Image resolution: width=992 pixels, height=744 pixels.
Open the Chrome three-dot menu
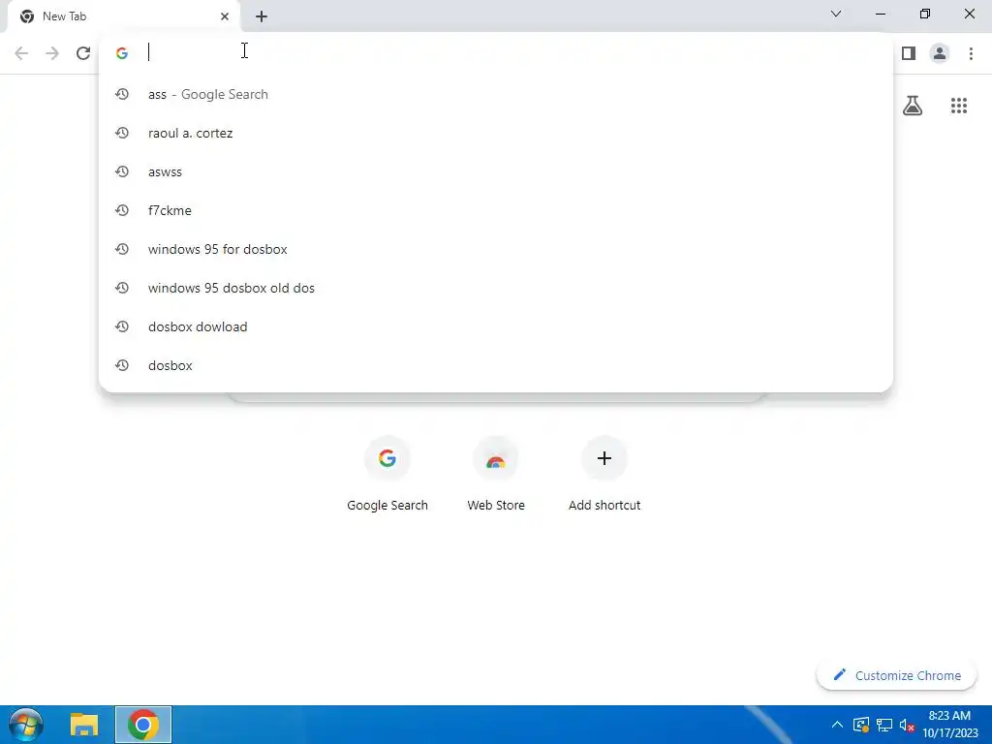coord(971,53)
